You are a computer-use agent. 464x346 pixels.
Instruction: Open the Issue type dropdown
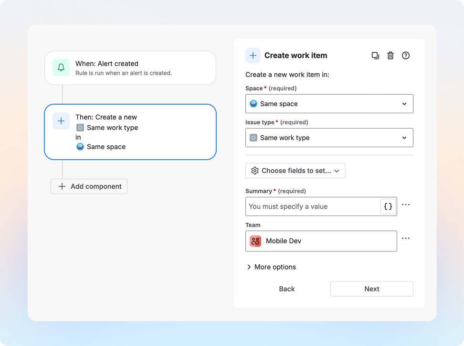(329, 138)
